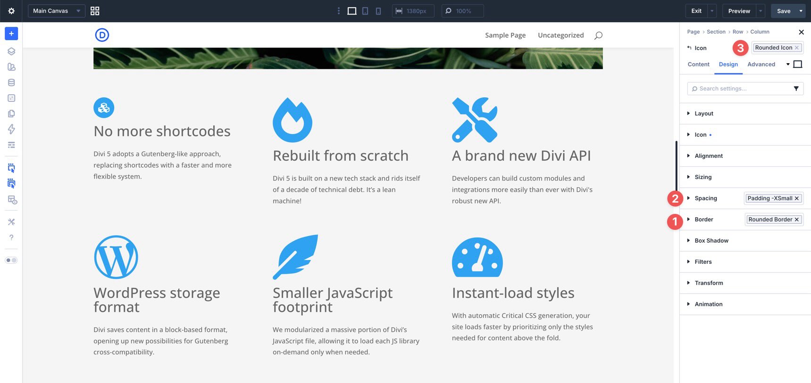Select the lower cursor mode icon in sidebar

click(x=11, y=184)
